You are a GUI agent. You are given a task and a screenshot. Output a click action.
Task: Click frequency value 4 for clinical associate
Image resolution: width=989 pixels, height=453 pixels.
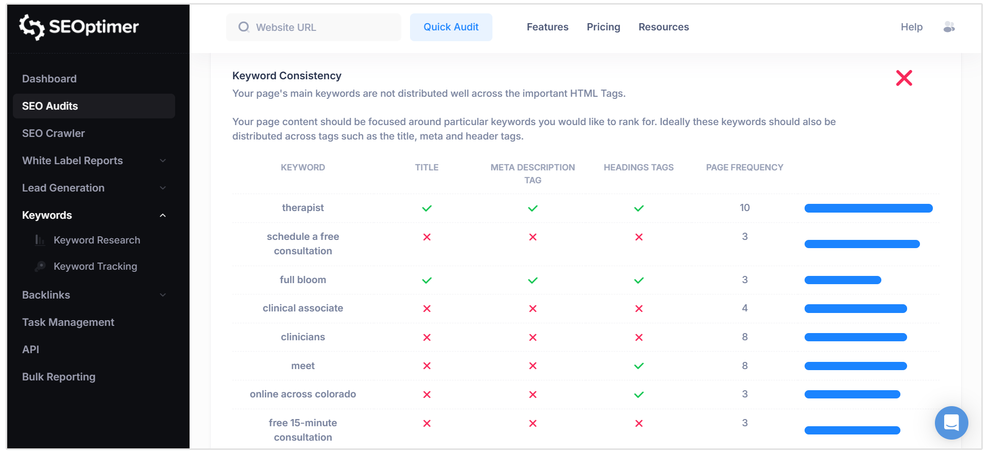(744, 308)
